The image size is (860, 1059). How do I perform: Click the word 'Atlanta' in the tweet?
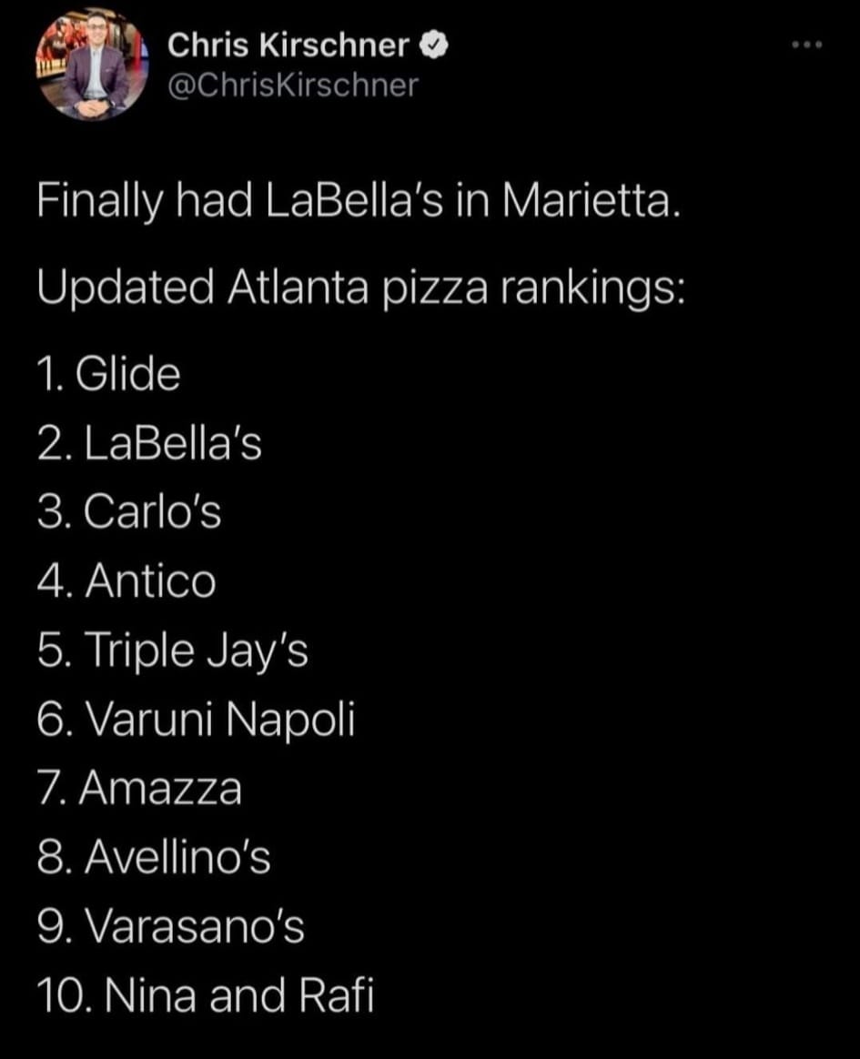[298, 287]
